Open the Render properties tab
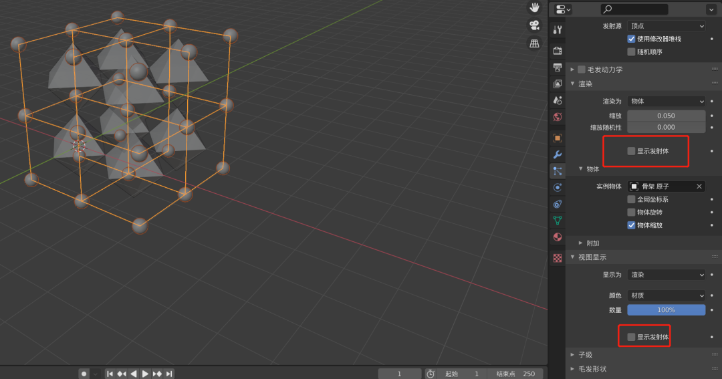The width and height of the screenshot is (722, 379). [x=558, y=50]
